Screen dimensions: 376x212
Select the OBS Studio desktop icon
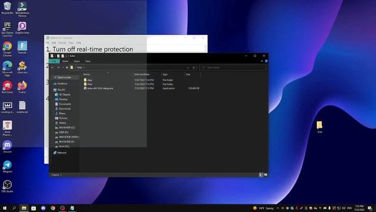(7, 187)
